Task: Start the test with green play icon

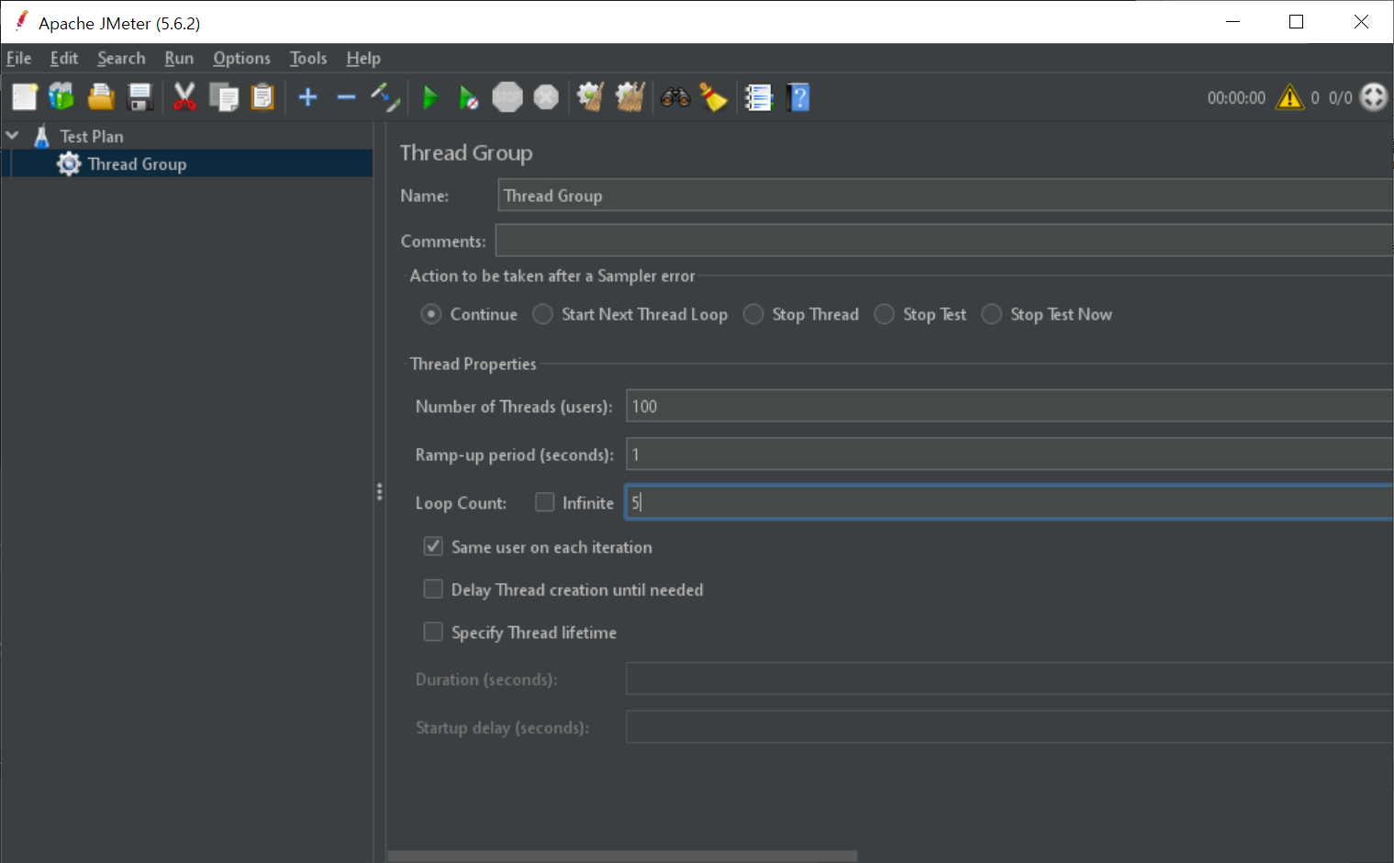Action: [x=429, y=96]
